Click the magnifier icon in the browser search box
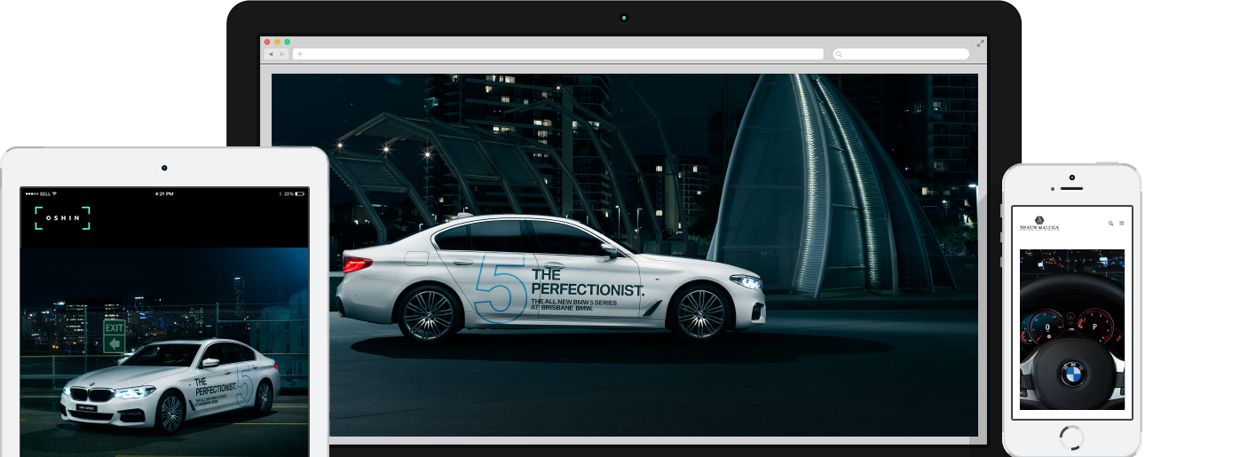1240x457 pixels. point(839,54)
